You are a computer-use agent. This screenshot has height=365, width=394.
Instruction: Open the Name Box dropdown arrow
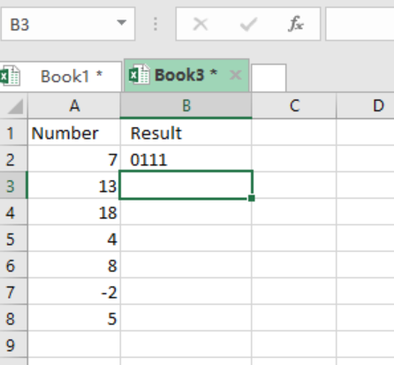[121, 22]
